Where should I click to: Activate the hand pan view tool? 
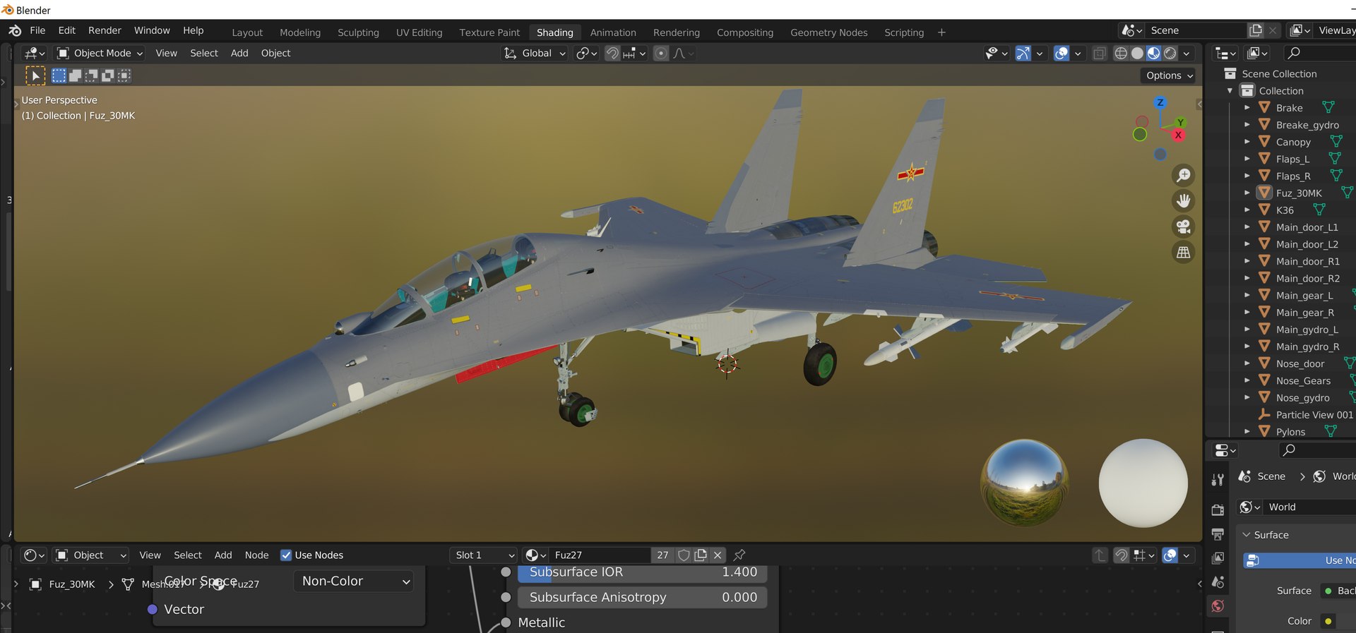[1184, 201]
